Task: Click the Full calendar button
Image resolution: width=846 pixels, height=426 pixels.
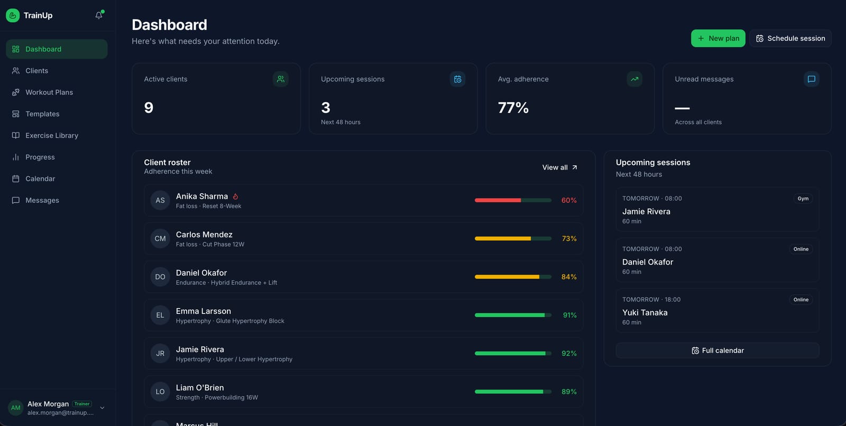Action: pyautogui.click(x=718, y=351)
